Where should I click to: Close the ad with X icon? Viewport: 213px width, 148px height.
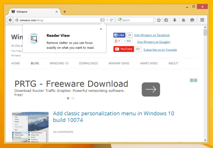pyautogui.click(x=196, y=80)
